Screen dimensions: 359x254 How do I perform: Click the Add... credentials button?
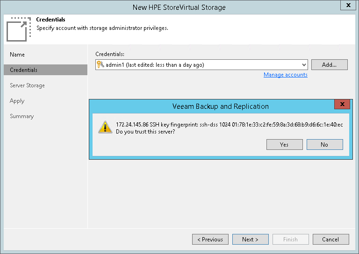[x=329, y=65]
